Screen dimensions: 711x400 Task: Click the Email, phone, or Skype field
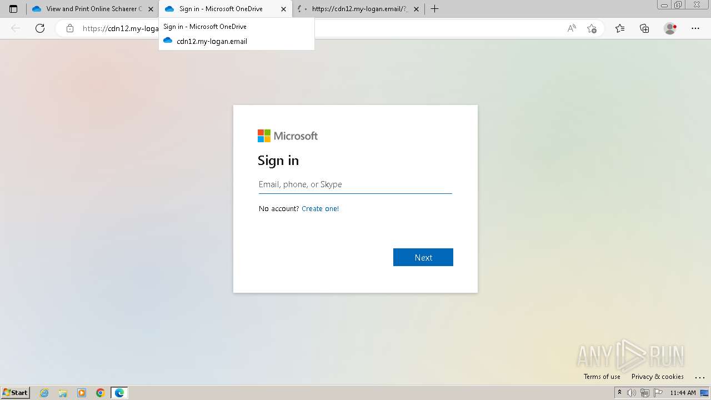coord(355,184)
